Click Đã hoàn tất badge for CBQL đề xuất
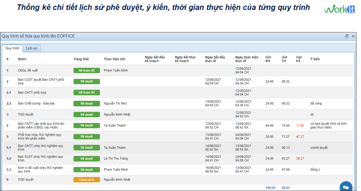This screenshot has height=191, width=361. pyautogui.click(x=86, y=70)
